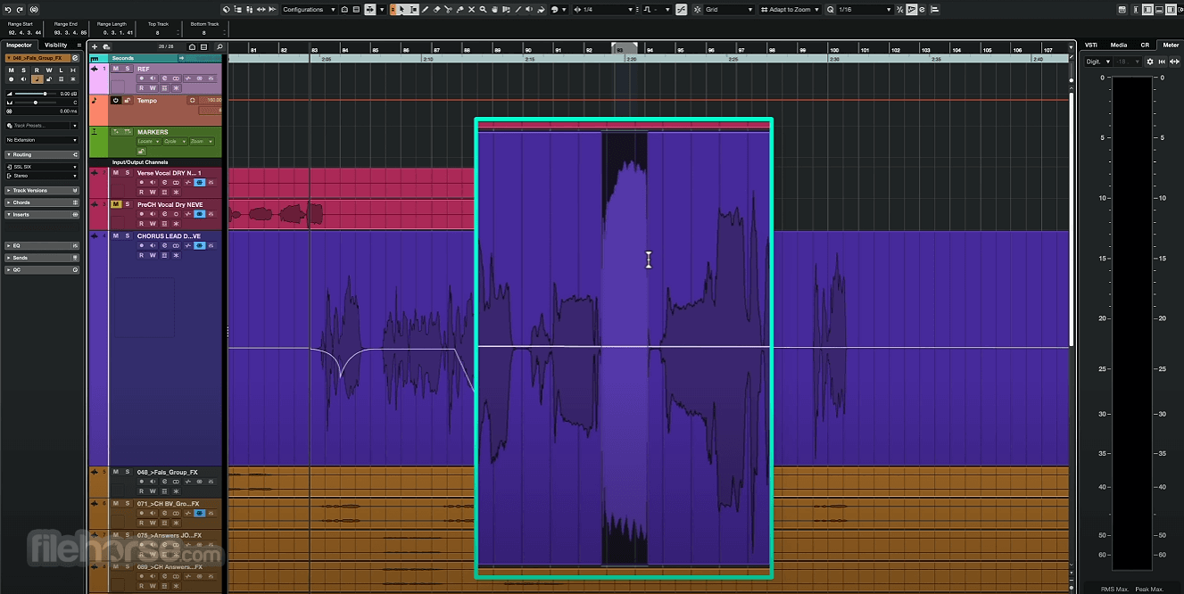Select the Line tool
1184x594 pixels.
click(x=517, y=9)
